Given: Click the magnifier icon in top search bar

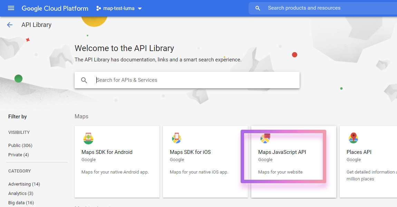Looking at the screenshot, I should (258, 8).
